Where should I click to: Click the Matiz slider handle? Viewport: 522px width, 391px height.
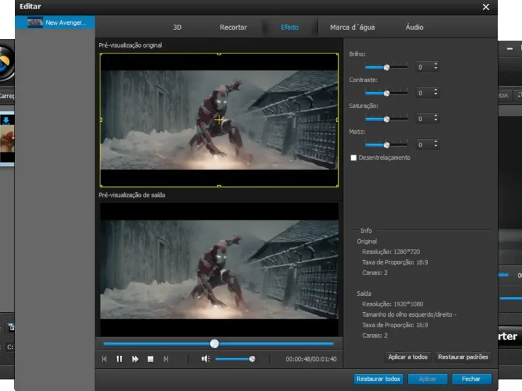tap(386, 145)
